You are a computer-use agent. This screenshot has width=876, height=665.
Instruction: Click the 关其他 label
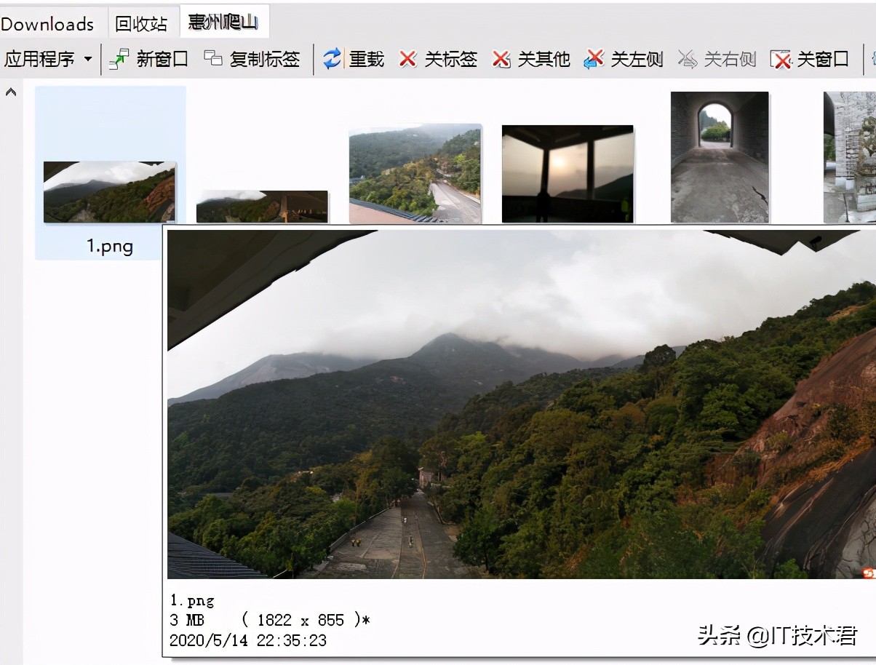543,59
